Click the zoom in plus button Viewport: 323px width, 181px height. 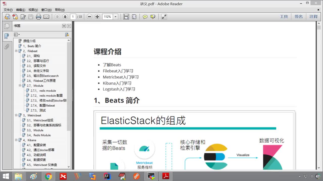[97, 17]
